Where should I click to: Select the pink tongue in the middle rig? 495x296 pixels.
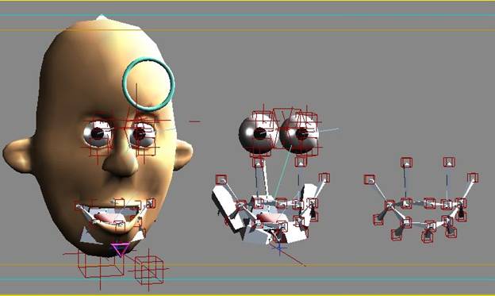coord(268,217)
